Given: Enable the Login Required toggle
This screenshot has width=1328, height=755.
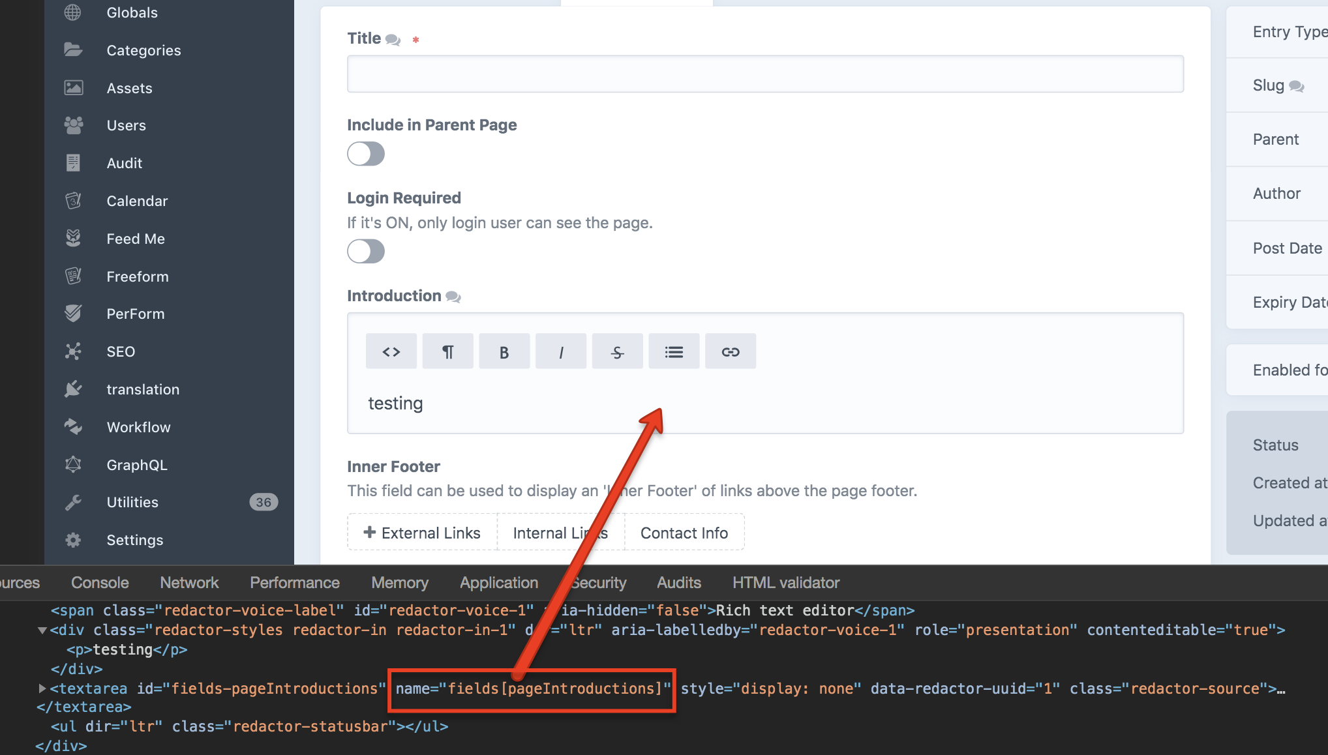Looking at the screenshot, I should [366, 252].
